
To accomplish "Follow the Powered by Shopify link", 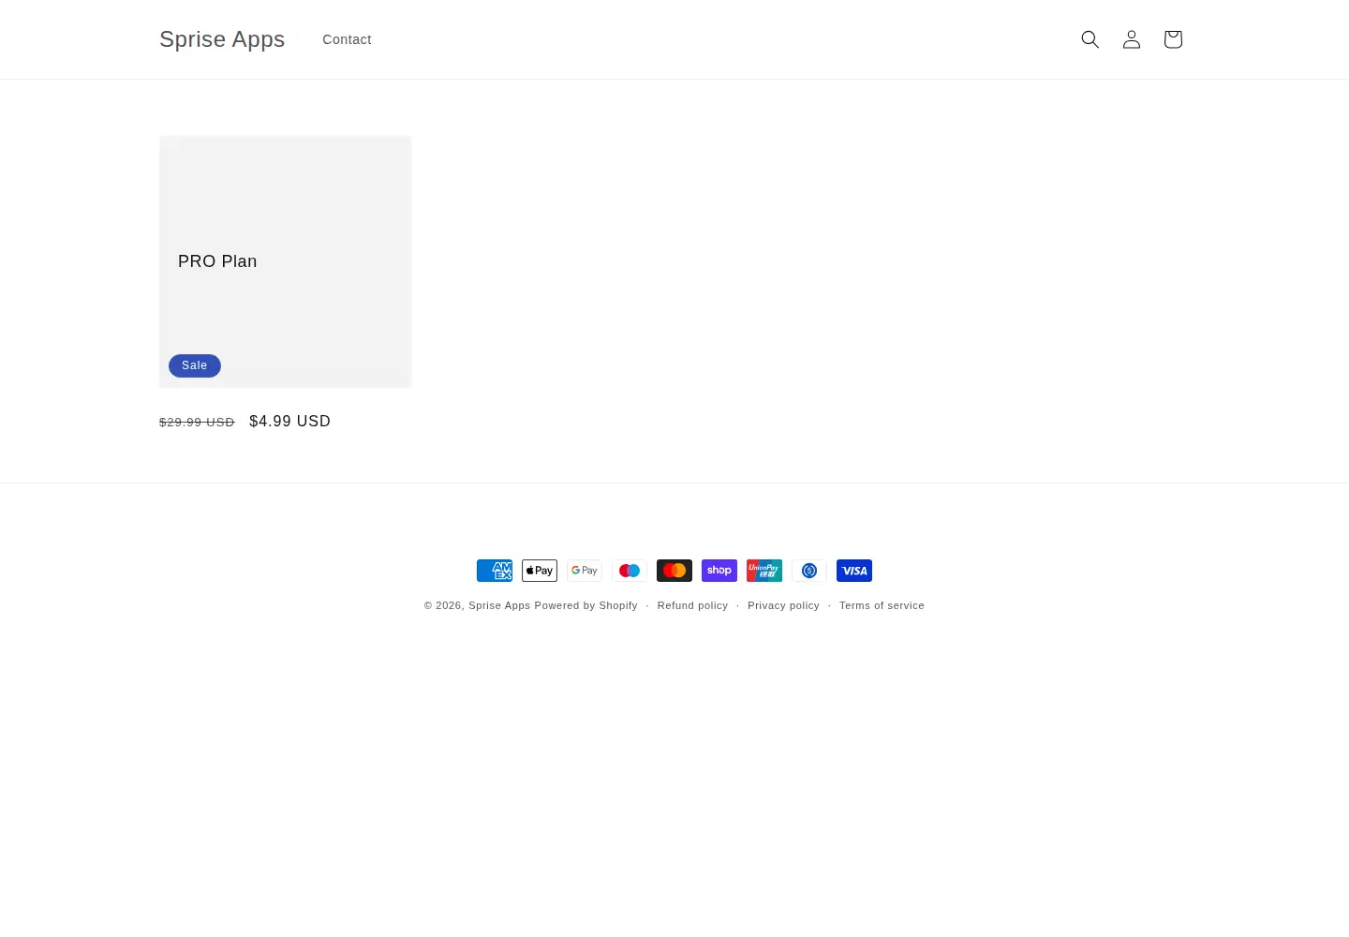I will coord(586,605).
